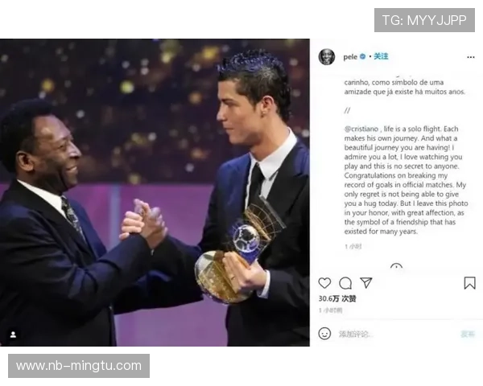Click the post timestamp below the likes
This screenshot has height=386, width=483.
[x=330, y=310]
